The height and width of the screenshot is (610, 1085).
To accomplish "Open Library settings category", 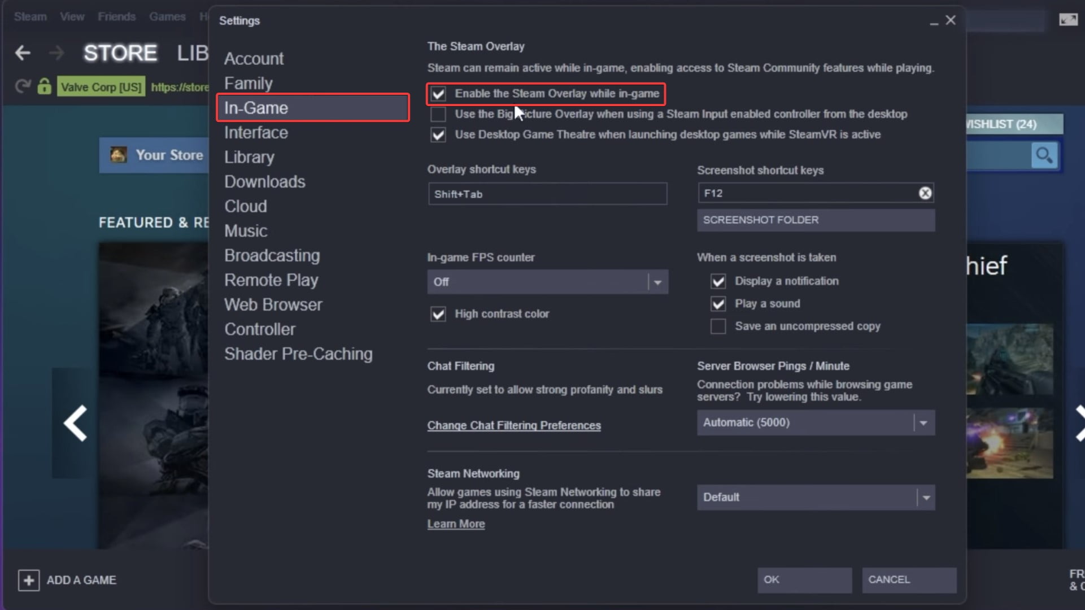I will coord(249,157).
